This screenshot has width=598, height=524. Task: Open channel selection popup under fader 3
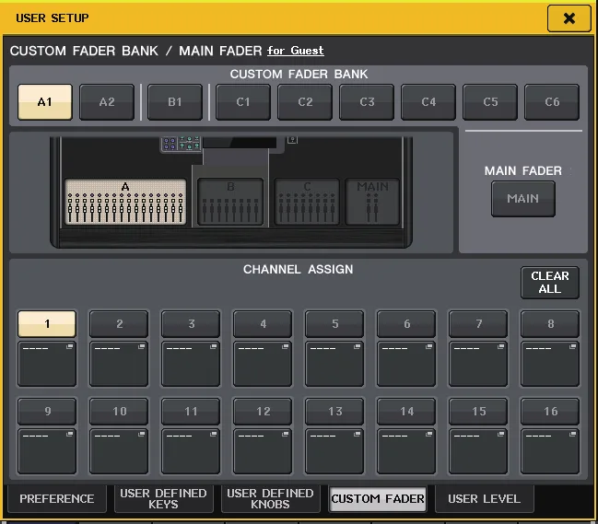coord(191,364)
